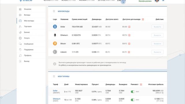Click Вывести button for Dollar
185x104 pixels.
(157, 27)
